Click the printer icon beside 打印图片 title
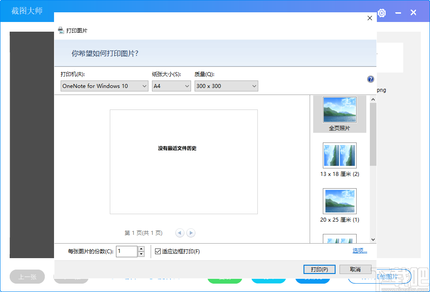This screenshot has height=292, width=430. click(x=61, y=30)
